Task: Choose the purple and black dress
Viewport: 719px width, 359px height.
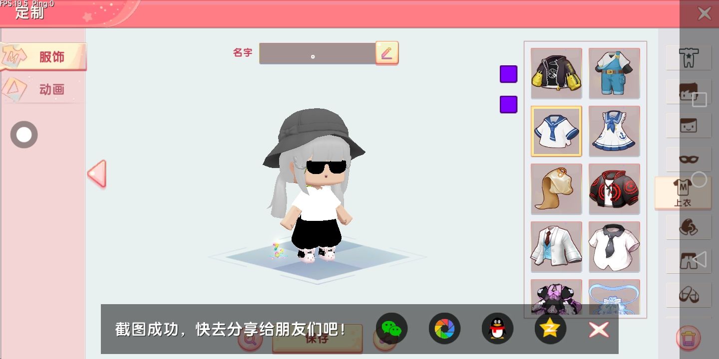Action: (556, 297)
